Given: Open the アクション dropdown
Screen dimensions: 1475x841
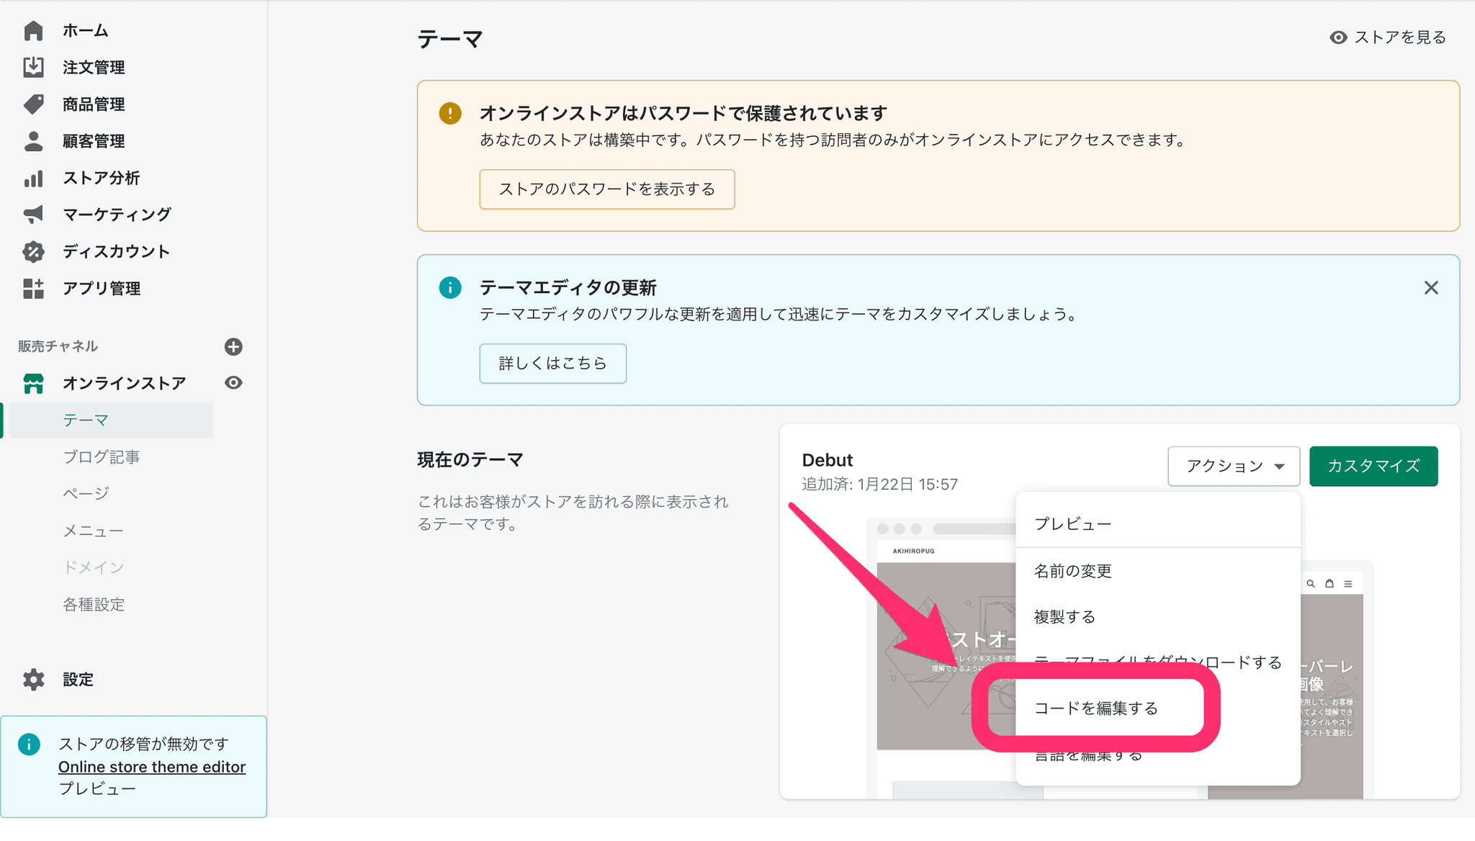Looking at the screenshot, I should click(x=1233, y=466).
